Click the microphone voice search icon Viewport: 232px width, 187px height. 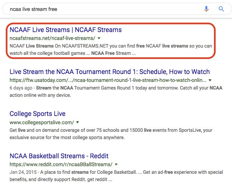pyautogui.click(x=207, y=9)
